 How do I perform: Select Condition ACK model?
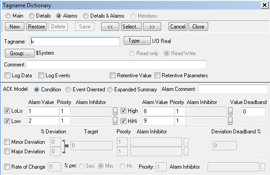coord(36,90)
